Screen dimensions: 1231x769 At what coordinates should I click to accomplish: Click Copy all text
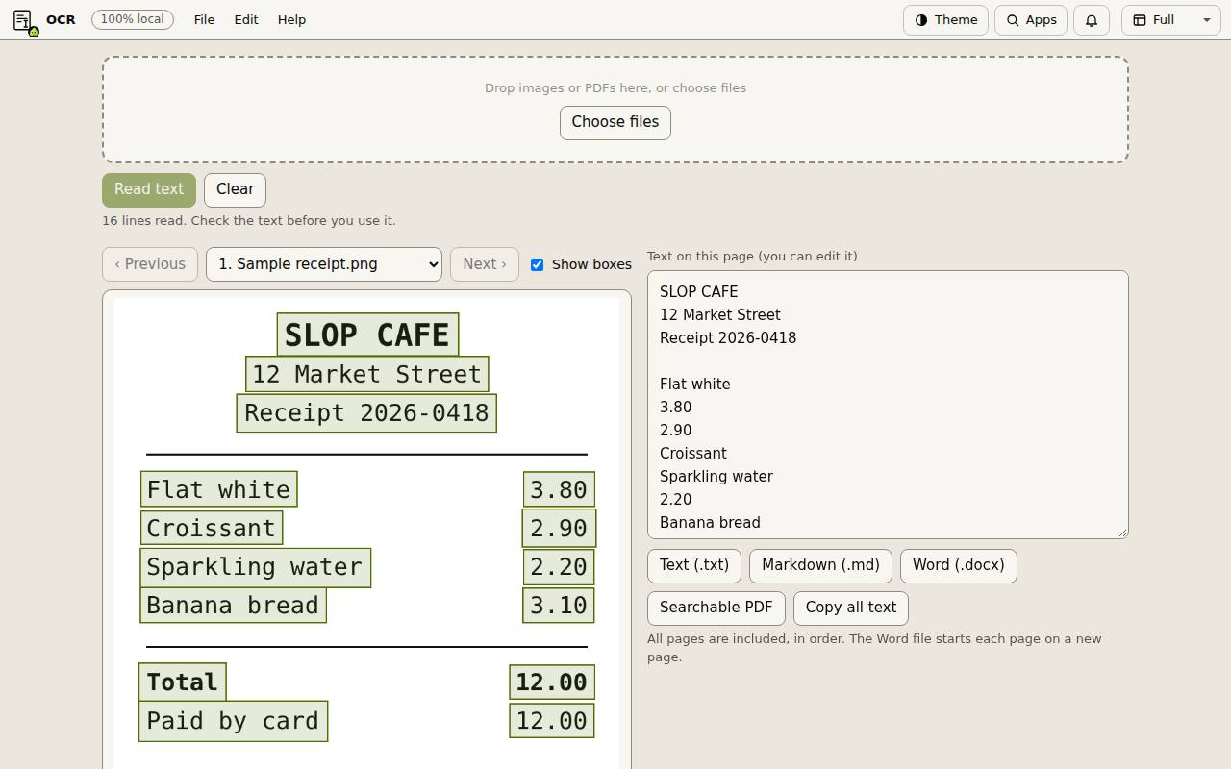(x=851, y=608)
